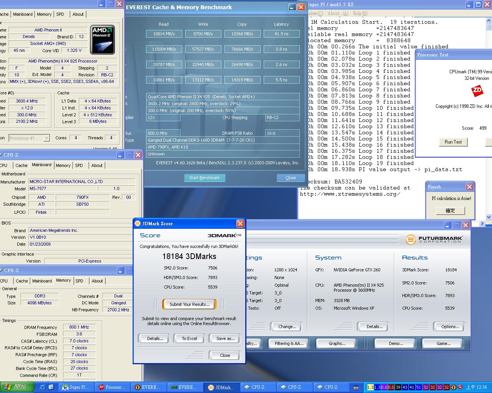The image size is (492, 393).
Task: Click the keyboard language icon in the taskbar
Action: click(356, 387)
